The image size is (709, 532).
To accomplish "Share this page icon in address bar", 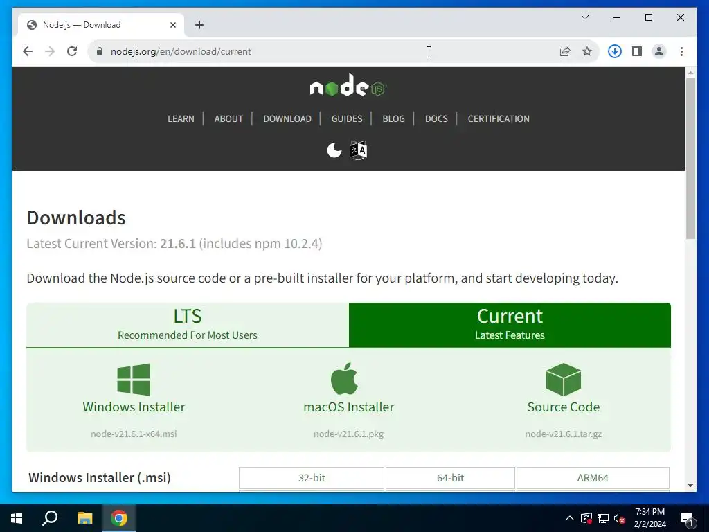I will click(x=565, y=51).
